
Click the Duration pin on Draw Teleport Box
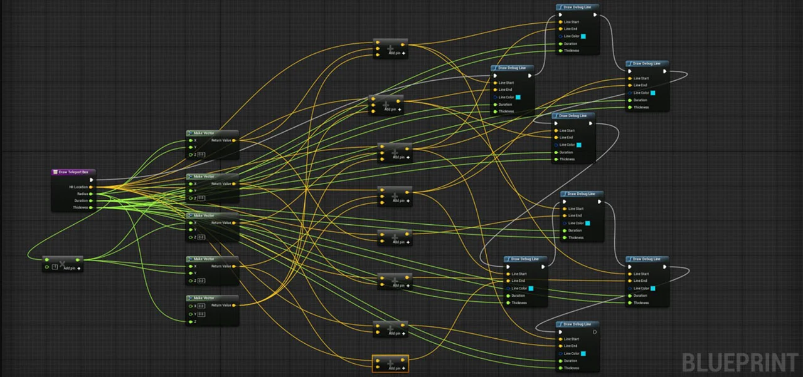point(90,201)
